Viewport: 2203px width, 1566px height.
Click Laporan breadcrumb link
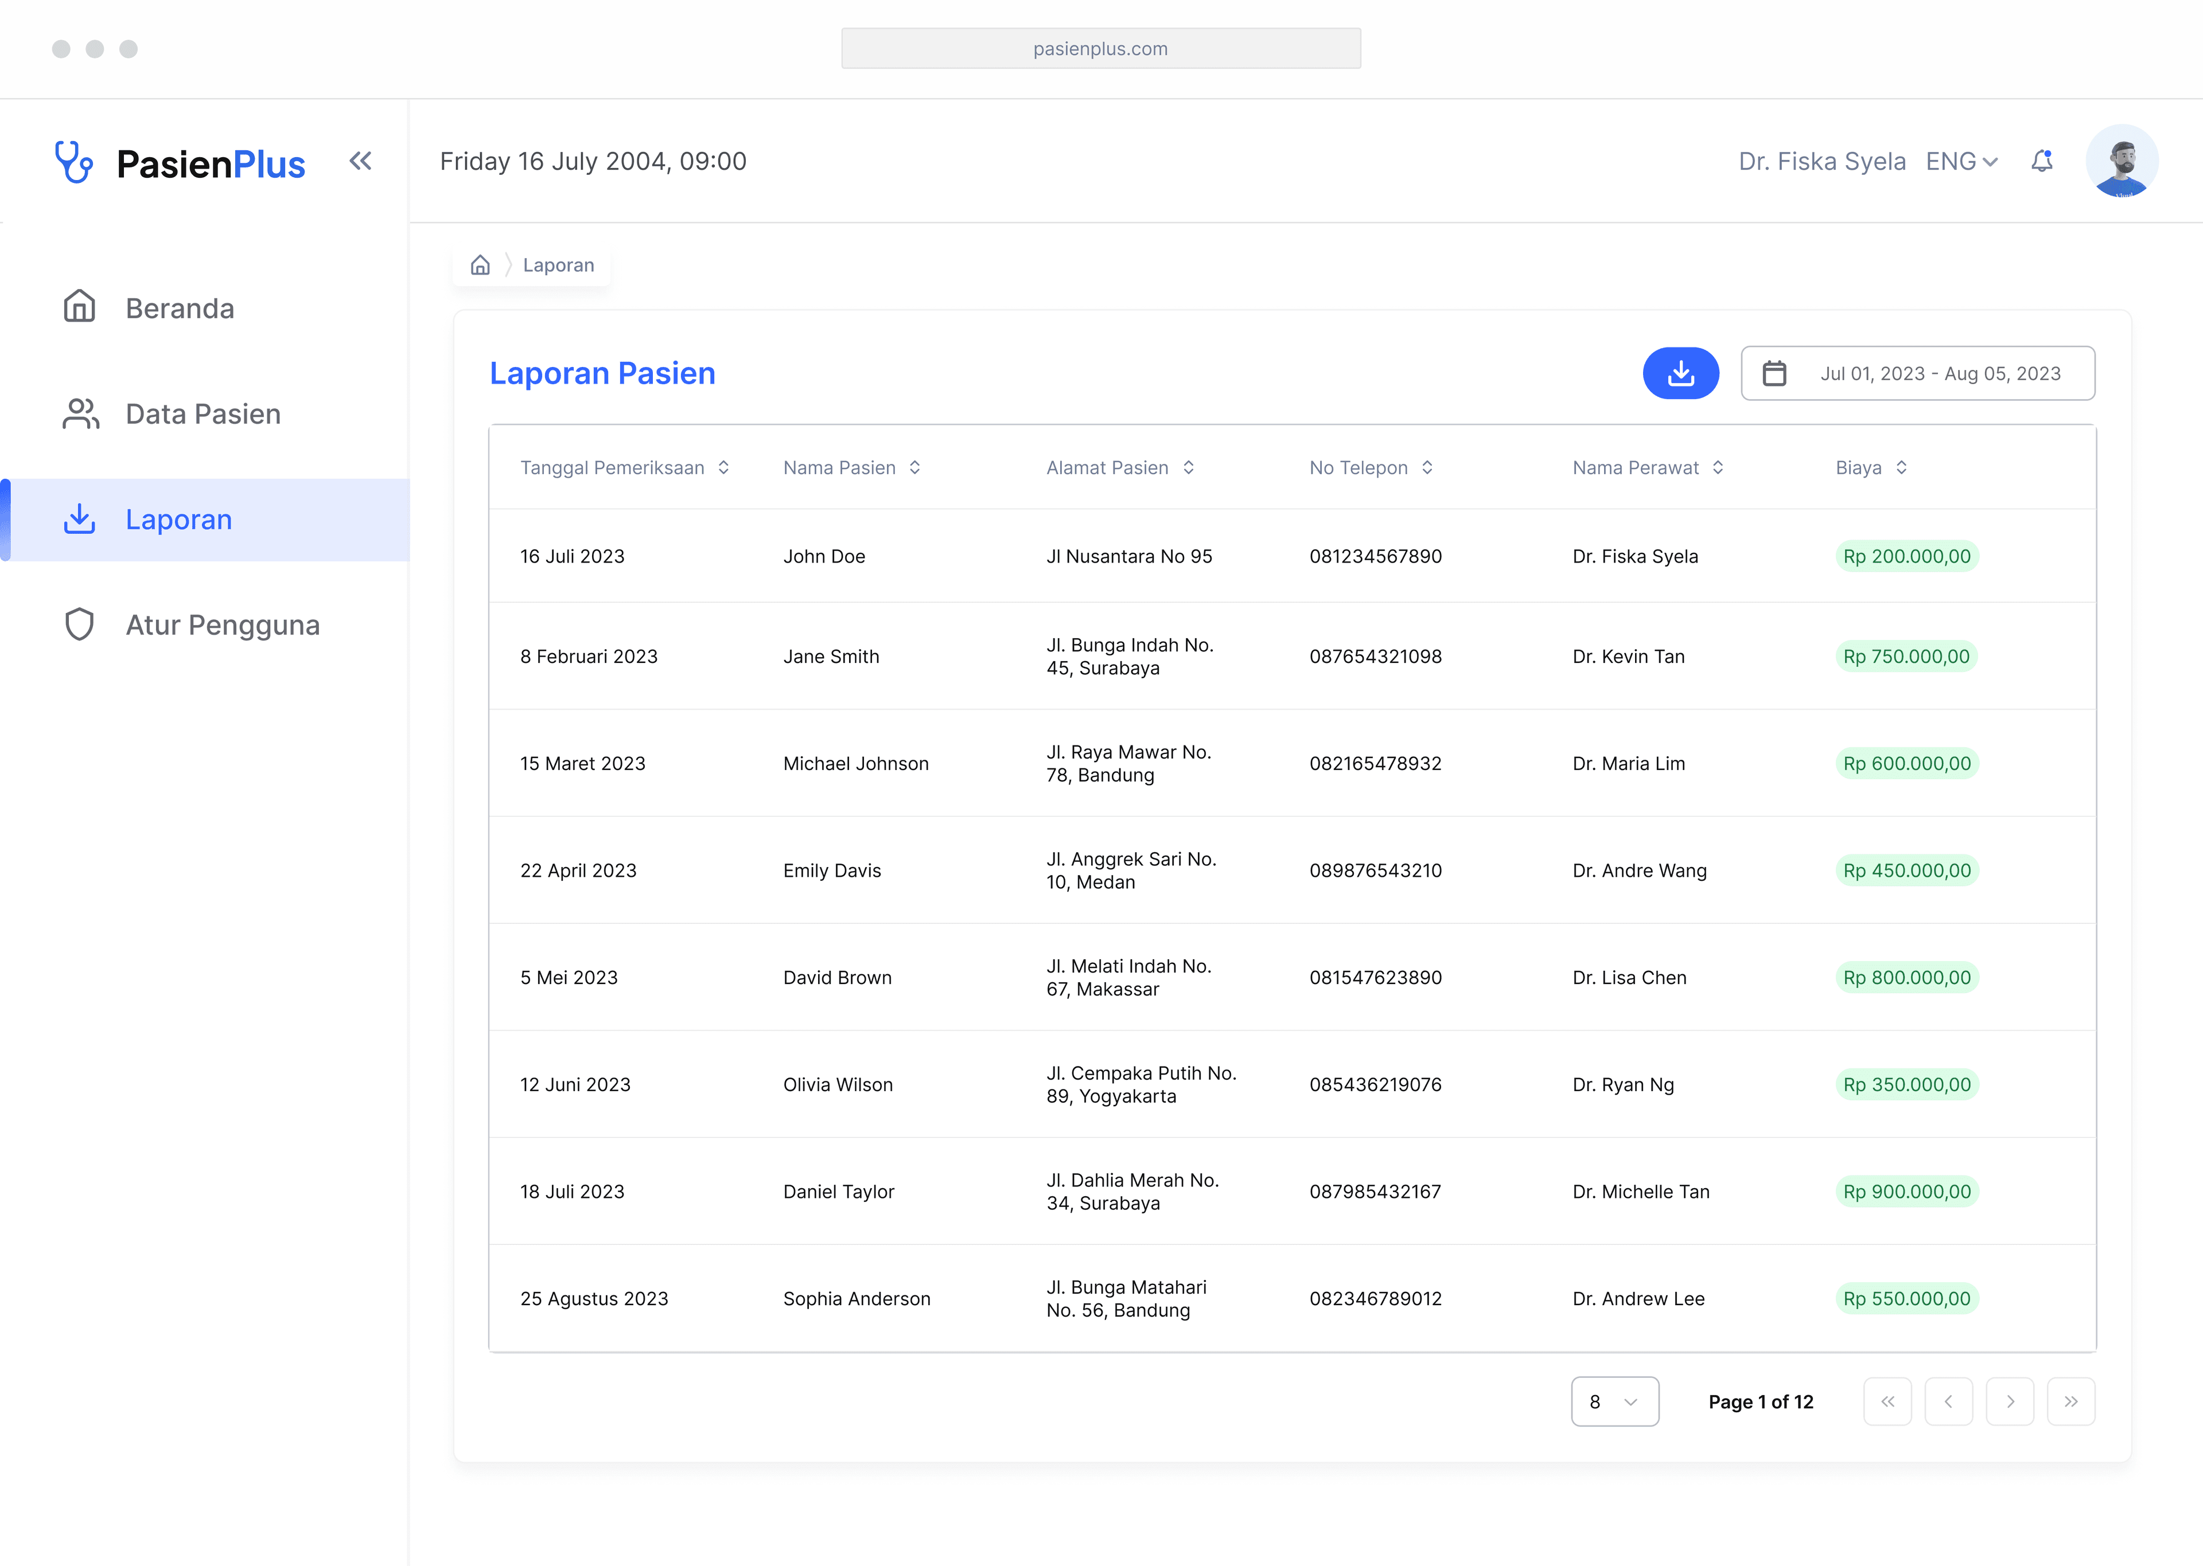pyautogui.click(x=558, y=265)
